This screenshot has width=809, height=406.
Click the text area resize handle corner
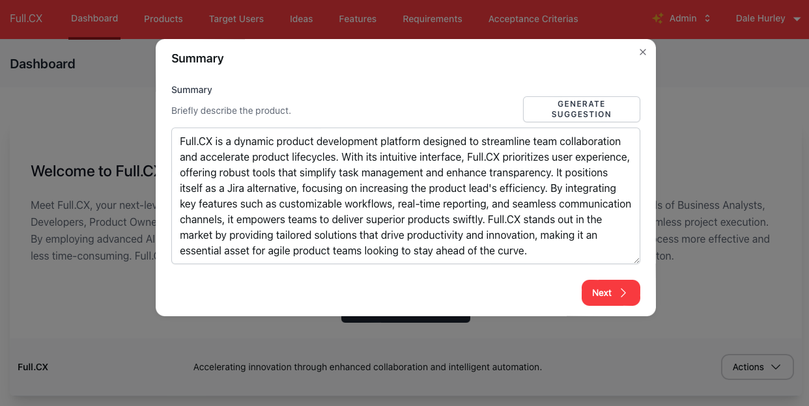point(636,260)
